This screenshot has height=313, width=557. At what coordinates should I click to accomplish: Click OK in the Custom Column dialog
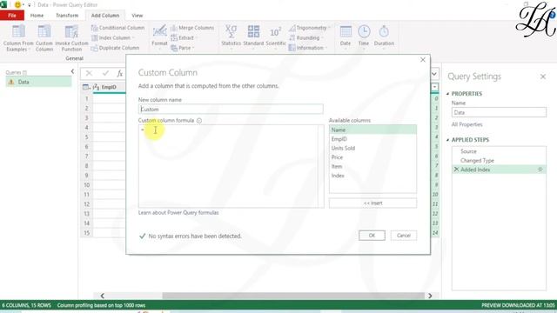pyautogui.click(x=372, y=236)
